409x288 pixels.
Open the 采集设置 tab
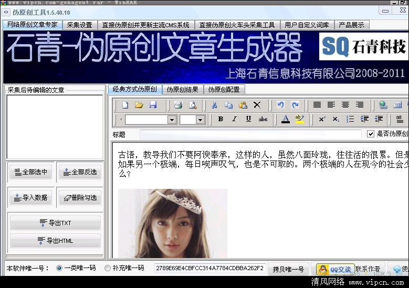80,25
